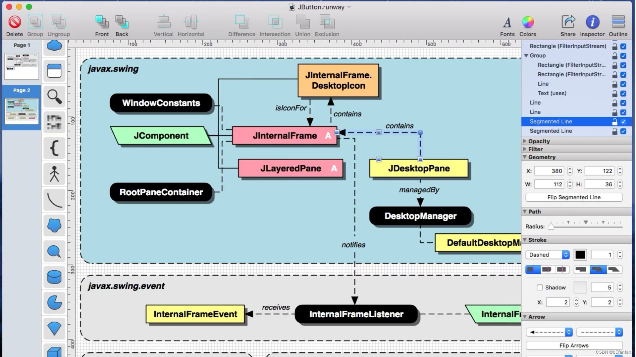Pick the stick figure actor shape
Screen dimensions: 636x357
pos(54,174)
